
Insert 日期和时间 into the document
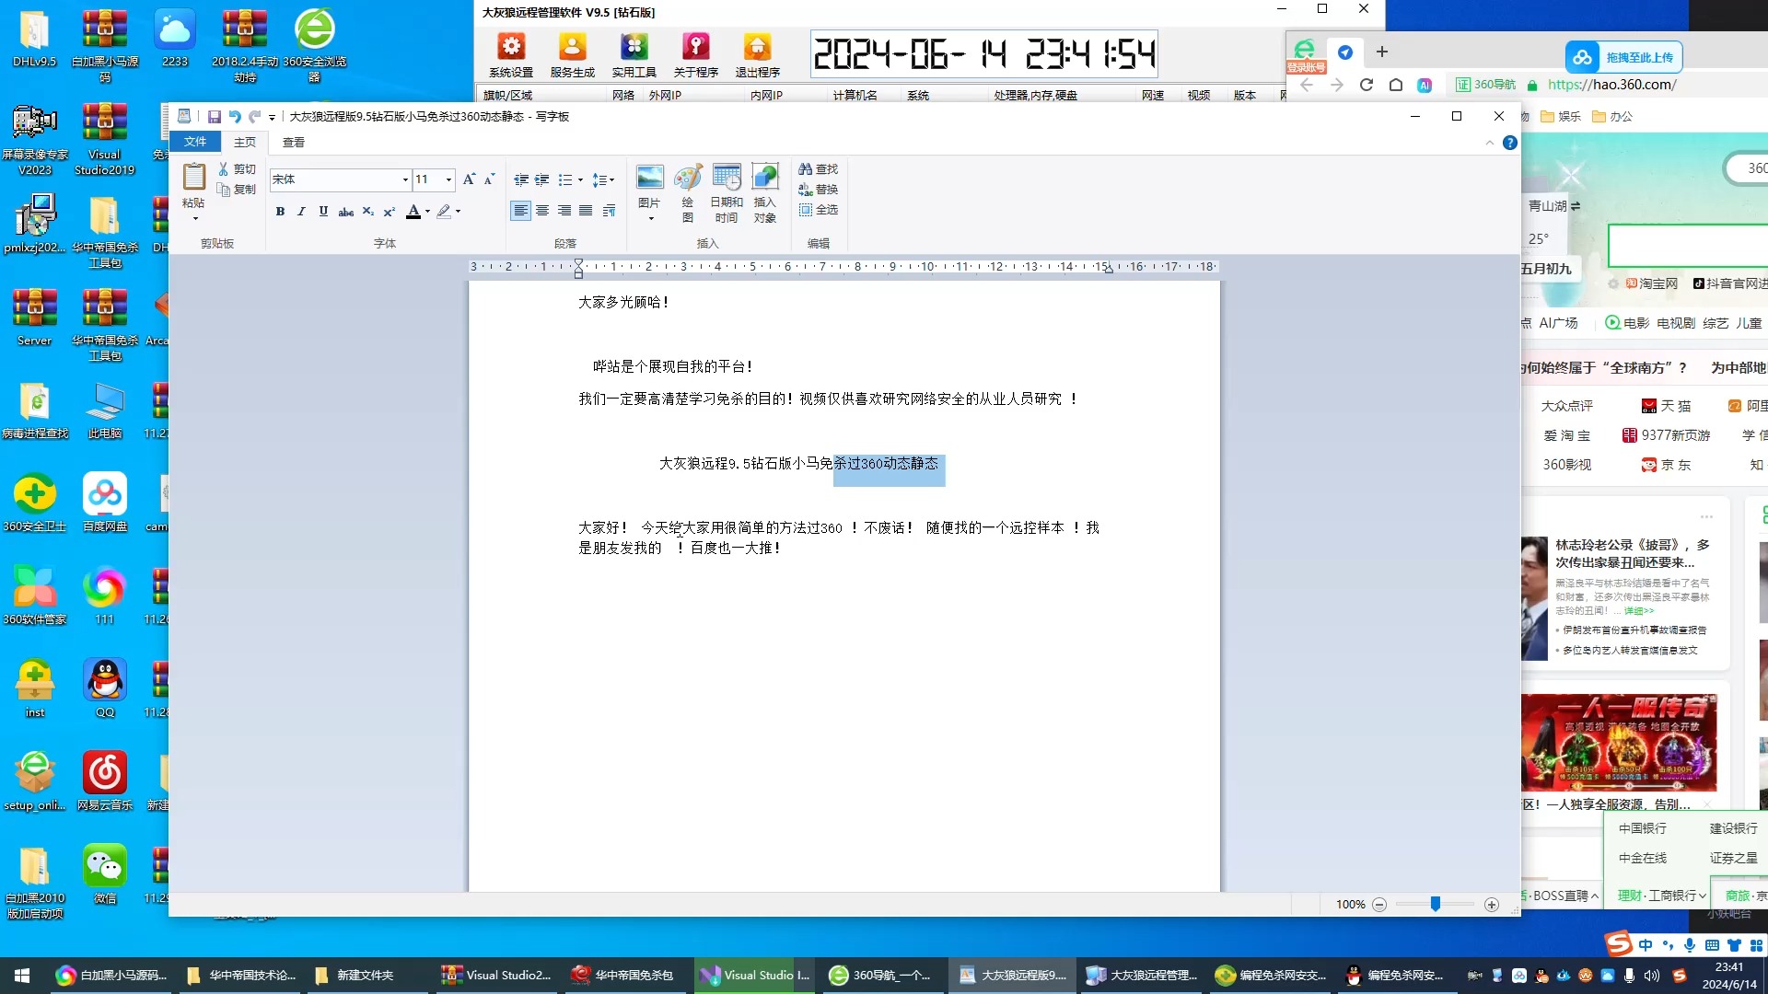pos(727,192)
